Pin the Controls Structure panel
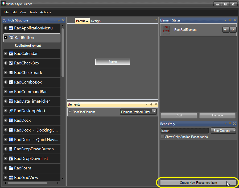239x188 pixels. click(x=59, y=20)
